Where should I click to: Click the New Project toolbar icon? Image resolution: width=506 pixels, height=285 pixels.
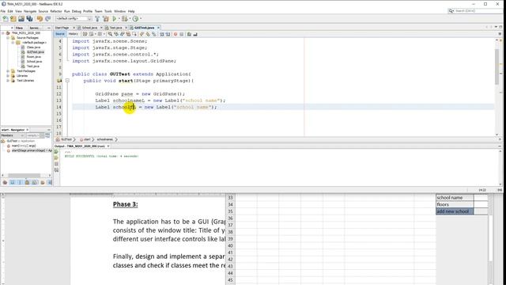[x=13, y=19]
